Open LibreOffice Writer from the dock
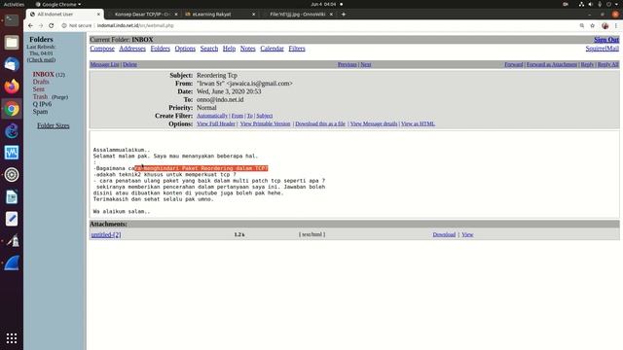 click(x=12, y=196)
